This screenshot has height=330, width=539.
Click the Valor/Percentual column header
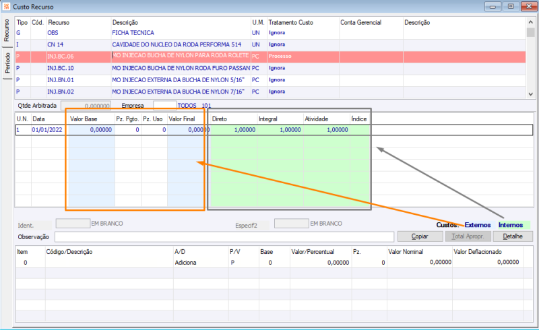(x=313, y=252)
